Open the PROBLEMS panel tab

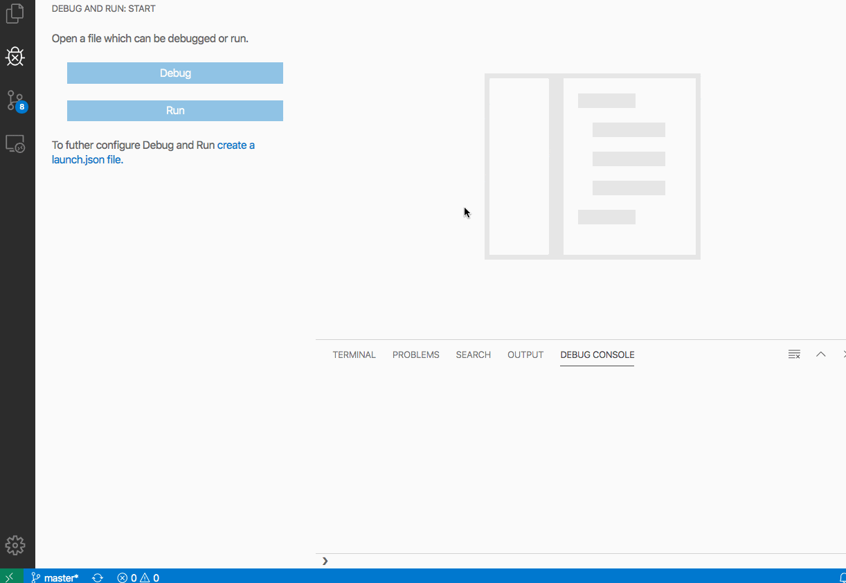[x=415, y=355]
